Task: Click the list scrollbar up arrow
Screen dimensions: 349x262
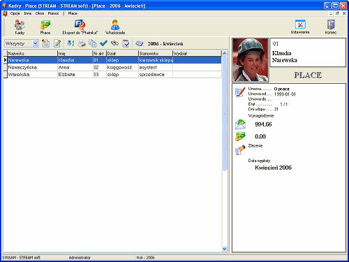Action: pyautogui.click(x=224, y=53)
